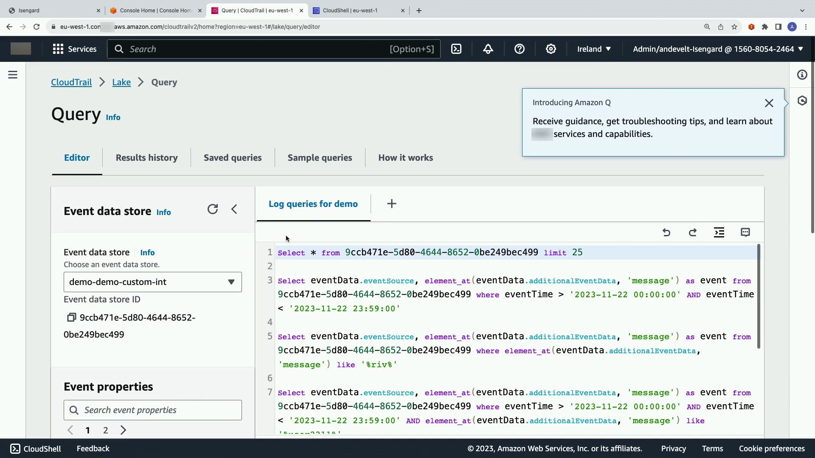Screen dimensions: 815x458
Task: Open the Privacy footer link
Action: 673,449
